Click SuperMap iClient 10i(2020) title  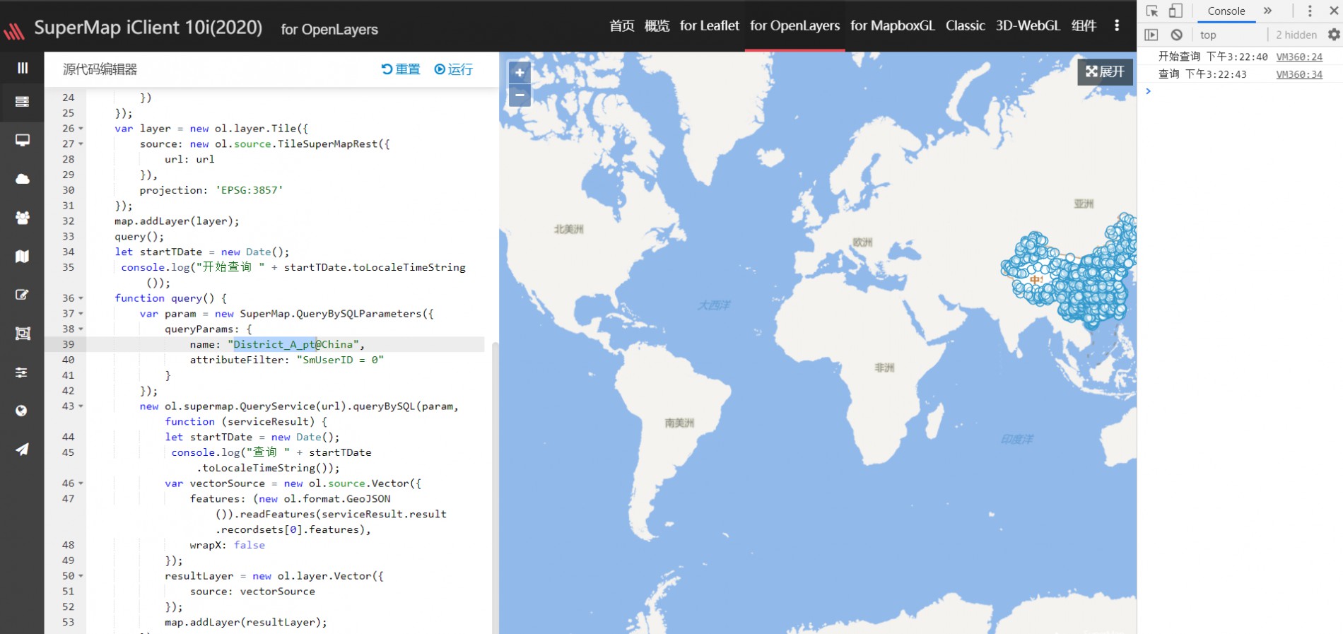click(x=148, y=28)
